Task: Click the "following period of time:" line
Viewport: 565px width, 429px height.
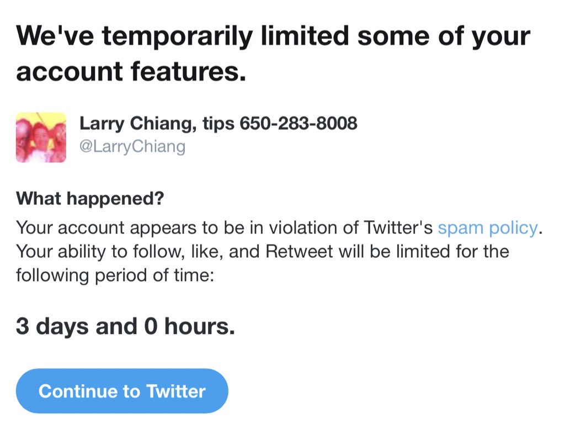Action: click(x=114, y=275)
